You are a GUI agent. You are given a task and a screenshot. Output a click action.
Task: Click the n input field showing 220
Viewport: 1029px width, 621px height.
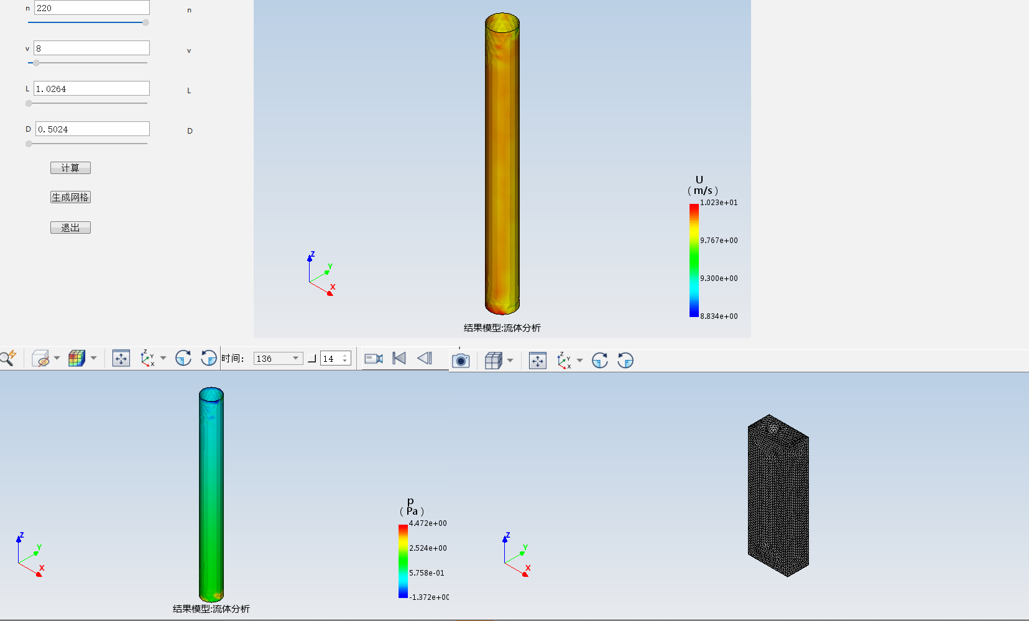pyautogui.click(x=92, y=7)
